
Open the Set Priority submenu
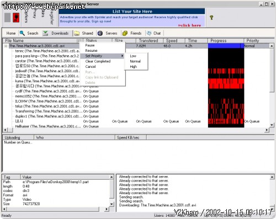(x=102, y=56)
